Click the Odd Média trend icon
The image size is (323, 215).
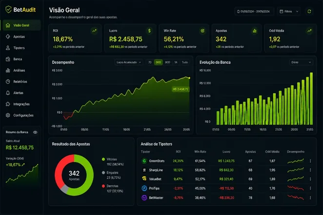pyautogui.click(x=309, y=31)
